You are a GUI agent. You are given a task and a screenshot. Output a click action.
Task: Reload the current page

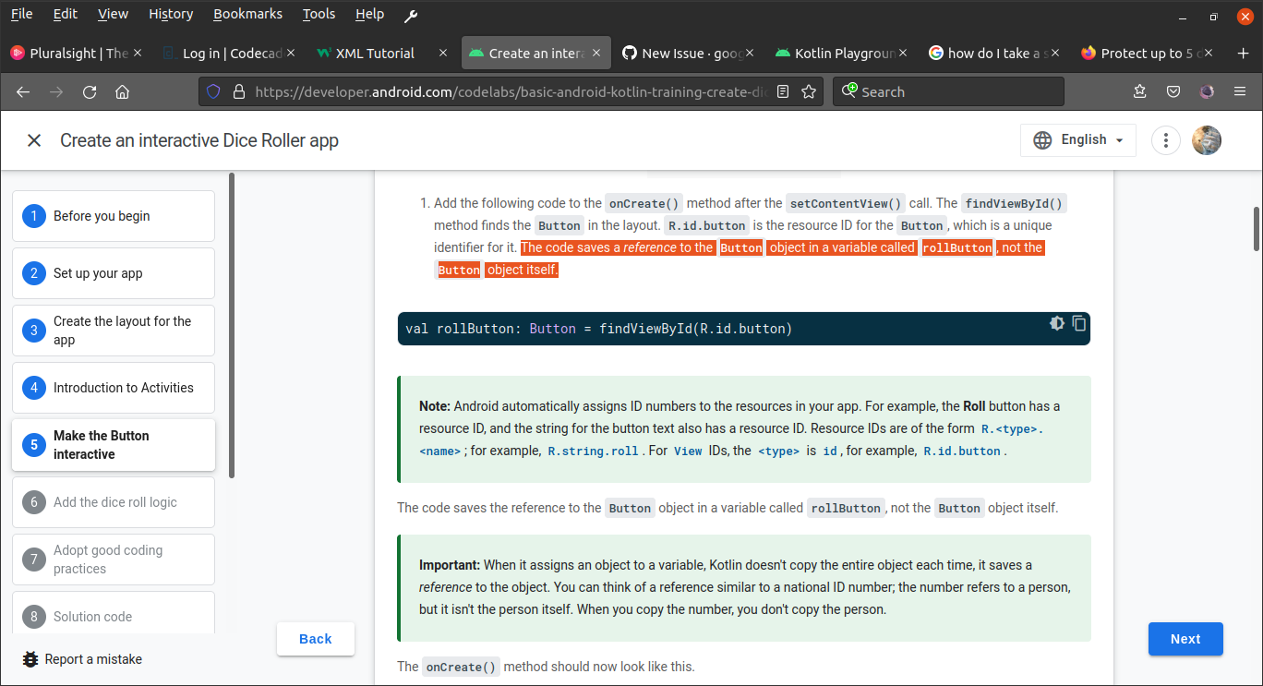(89, 91)
